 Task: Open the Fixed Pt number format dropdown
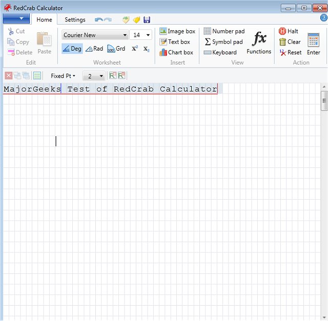click(x=63, y=76)
